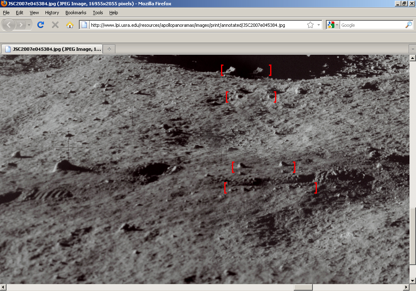Screen dimensions: 416x291
Task: Select the JSC2007e045384.jpg tab
Action: click(x=52, y=49)
